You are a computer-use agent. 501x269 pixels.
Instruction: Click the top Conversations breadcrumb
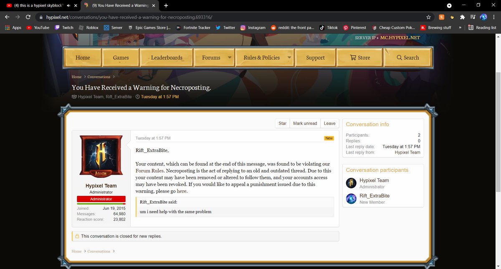99,77
